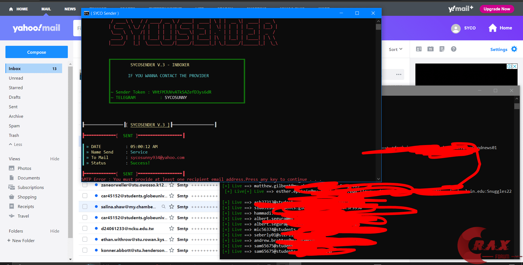Open the Photos view icon
The image size is (523, 265).
[x=11, y=168]
